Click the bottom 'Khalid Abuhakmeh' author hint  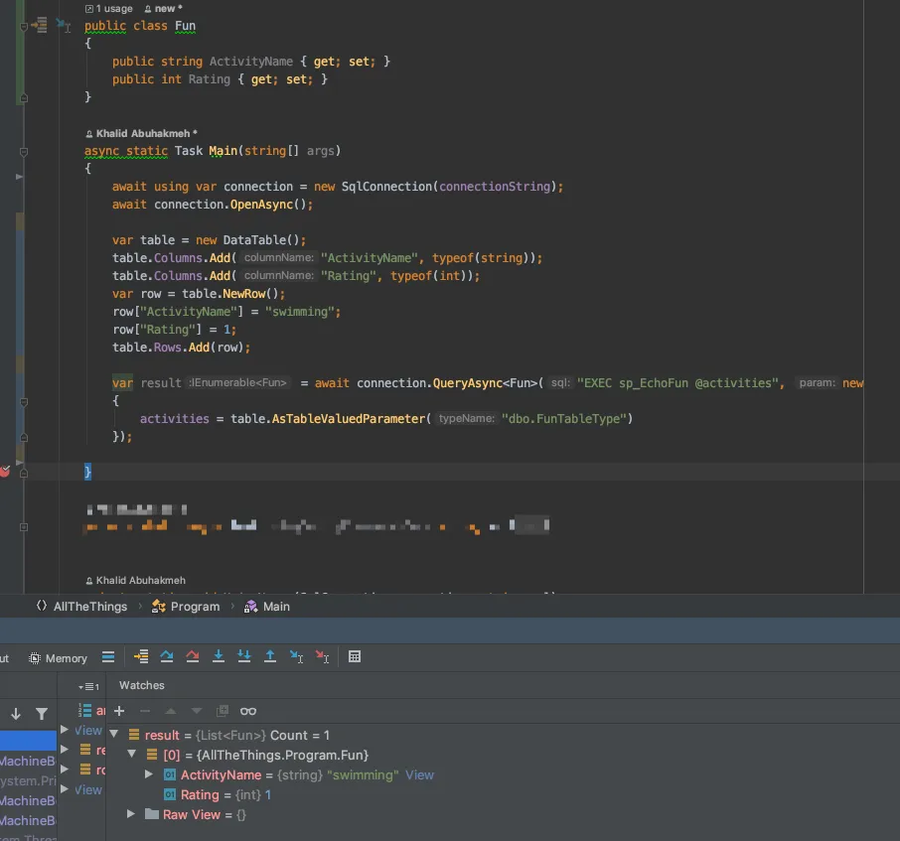pos(135,581)
